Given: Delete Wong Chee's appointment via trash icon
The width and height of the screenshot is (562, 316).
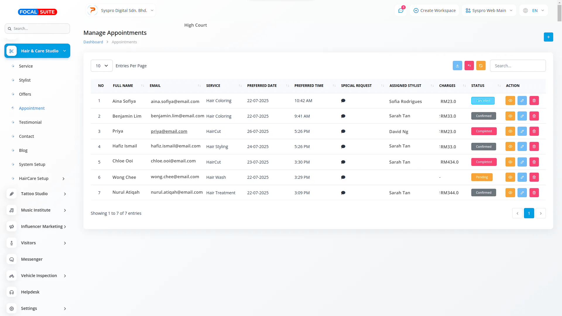Looking at the screenshot, I should point(534,177).
